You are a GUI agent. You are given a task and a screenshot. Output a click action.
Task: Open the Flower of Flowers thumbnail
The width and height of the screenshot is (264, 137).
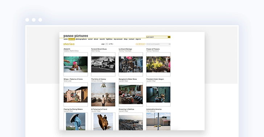(x=158, y=64)
